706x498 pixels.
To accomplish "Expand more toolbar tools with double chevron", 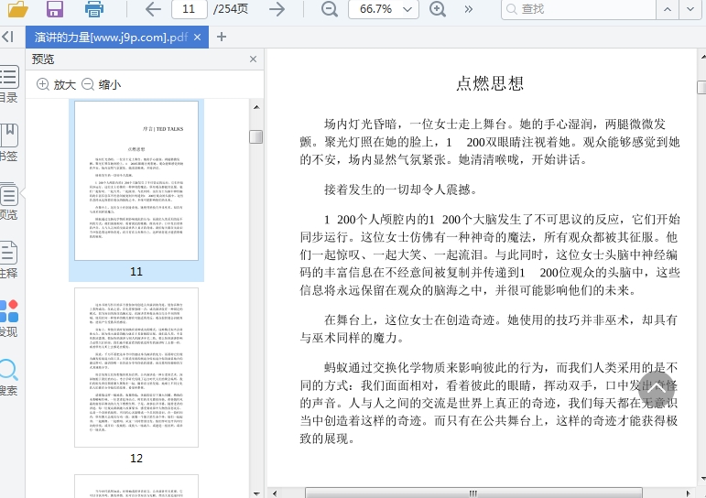I will click(x=469, y=9).
